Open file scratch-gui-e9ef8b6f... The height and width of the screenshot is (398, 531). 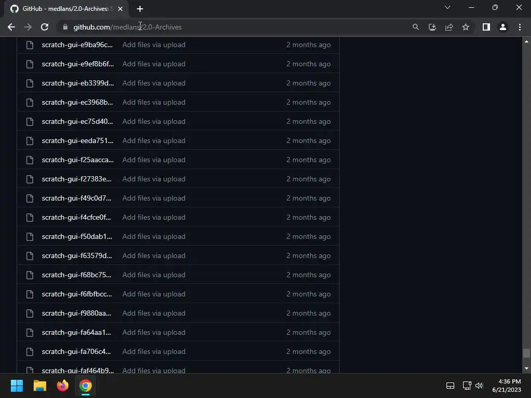[x=78, y=64]
